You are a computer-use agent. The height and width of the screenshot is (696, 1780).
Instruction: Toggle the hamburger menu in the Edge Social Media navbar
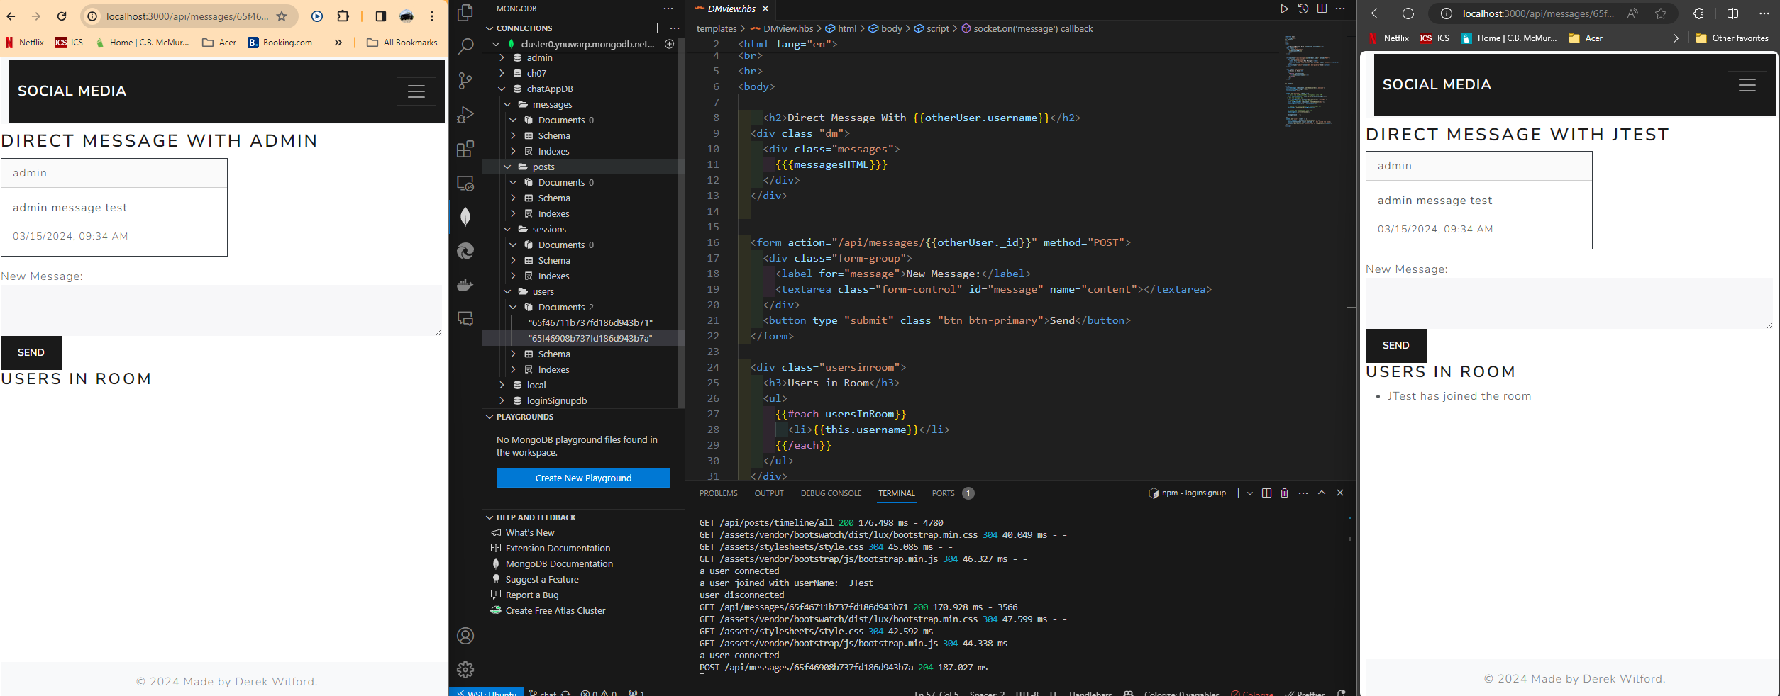(1747, 85)
